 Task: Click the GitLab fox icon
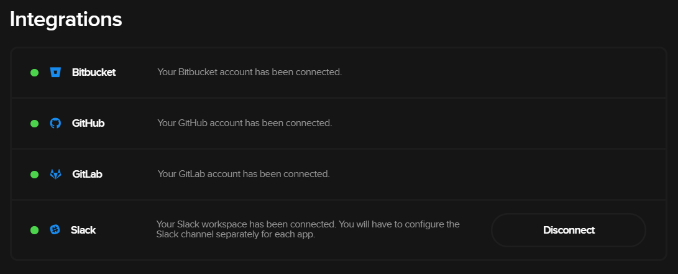pos(56,174)
